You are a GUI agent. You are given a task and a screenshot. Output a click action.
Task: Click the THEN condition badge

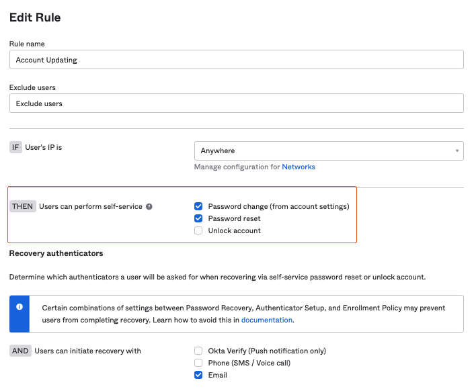point(22,207)
